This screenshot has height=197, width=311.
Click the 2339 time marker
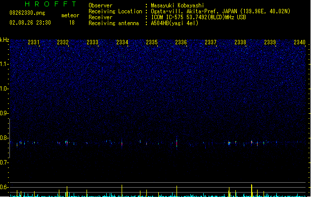click(270, 42)
